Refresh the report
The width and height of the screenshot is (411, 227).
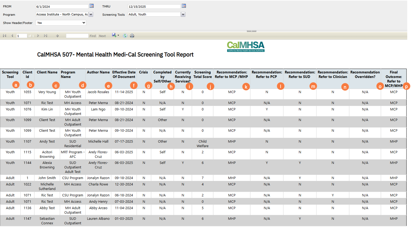[125, 36]
